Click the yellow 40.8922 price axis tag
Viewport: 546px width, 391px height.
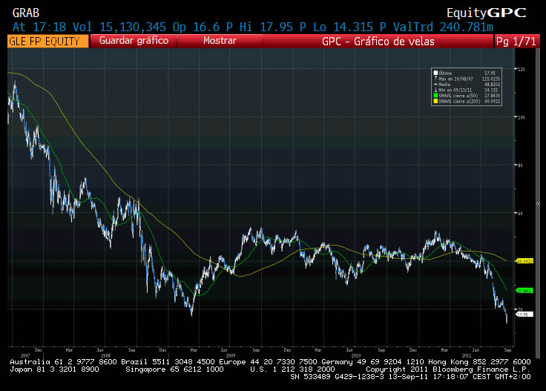point(524,261)
